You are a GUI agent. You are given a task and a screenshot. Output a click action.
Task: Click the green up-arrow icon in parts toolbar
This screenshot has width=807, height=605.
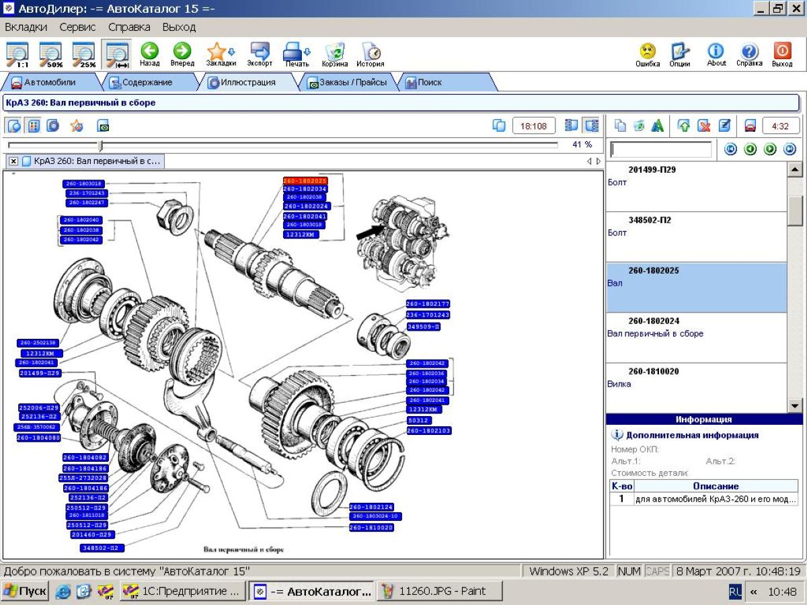(685, 126)
